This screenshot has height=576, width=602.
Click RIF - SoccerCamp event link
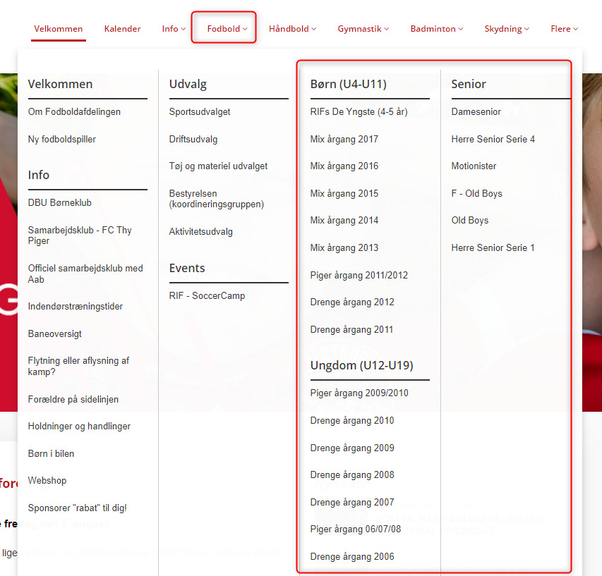207,295
